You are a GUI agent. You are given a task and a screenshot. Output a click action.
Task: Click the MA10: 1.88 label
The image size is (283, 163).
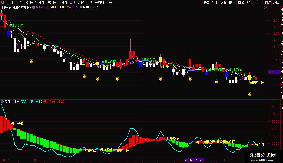tap(58, 8)
